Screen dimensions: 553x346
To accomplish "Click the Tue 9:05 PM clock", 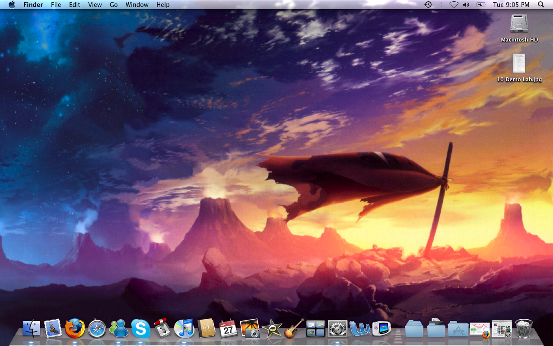I will tap(511, 5).
